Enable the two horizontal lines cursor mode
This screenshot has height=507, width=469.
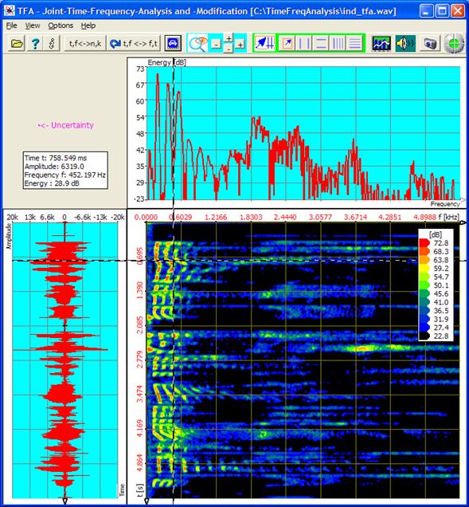pos(321,43)
